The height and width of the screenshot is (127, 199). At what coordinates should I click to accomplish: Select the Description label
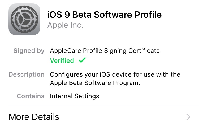pyautogui.click(x=27, y=74)
